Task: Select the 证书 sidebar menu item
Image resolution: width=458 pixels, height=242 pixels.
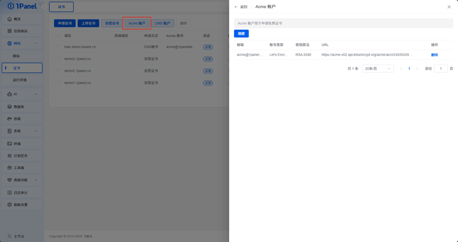Action: (x=22, y=68)
